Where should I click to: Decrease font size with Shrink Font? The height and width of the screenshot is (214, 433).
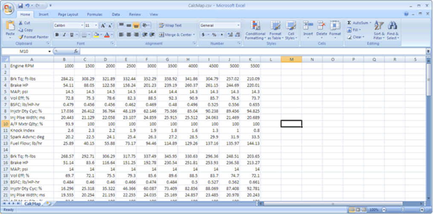point(110,26)
